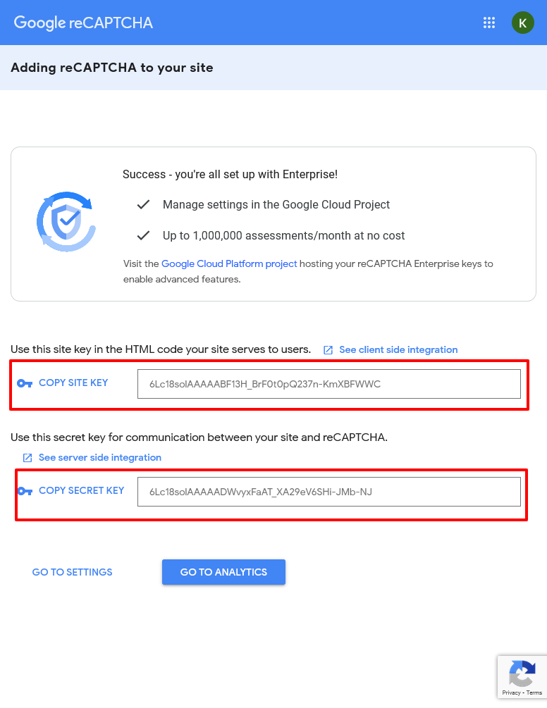Open Go To Settings
Image resolution: width=547 pixels, height=708 pixels.
[x=73, y=572]
